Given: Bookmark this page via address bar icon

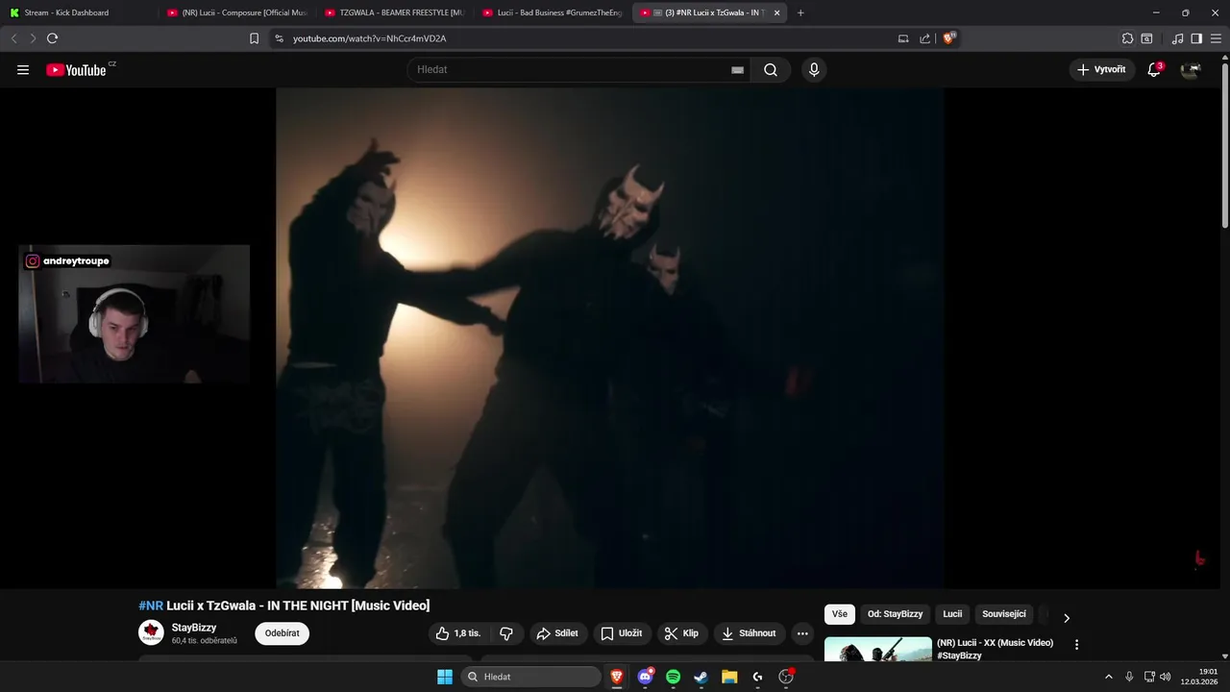Looking at the screenshot, I should pyautogui.click(x=254, y=38).
